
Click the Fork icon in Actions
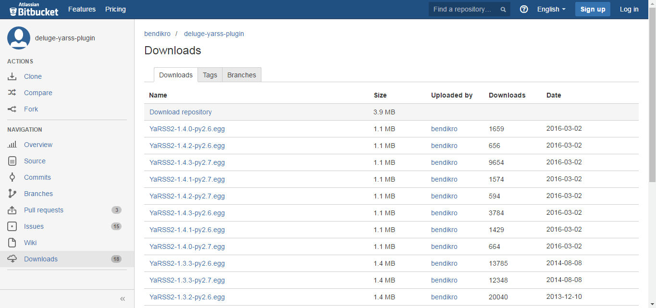pos(12,109)
